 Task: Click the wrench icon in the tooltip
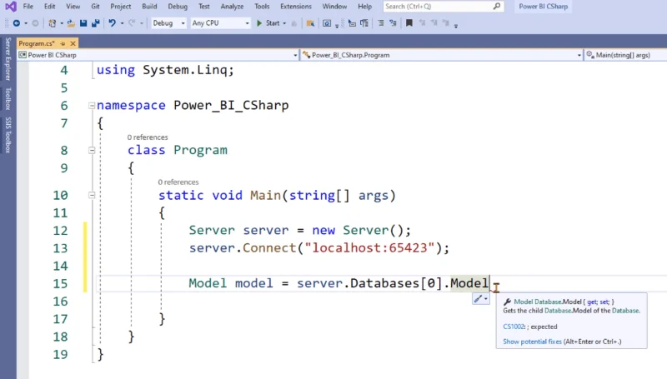click(507, 302)
